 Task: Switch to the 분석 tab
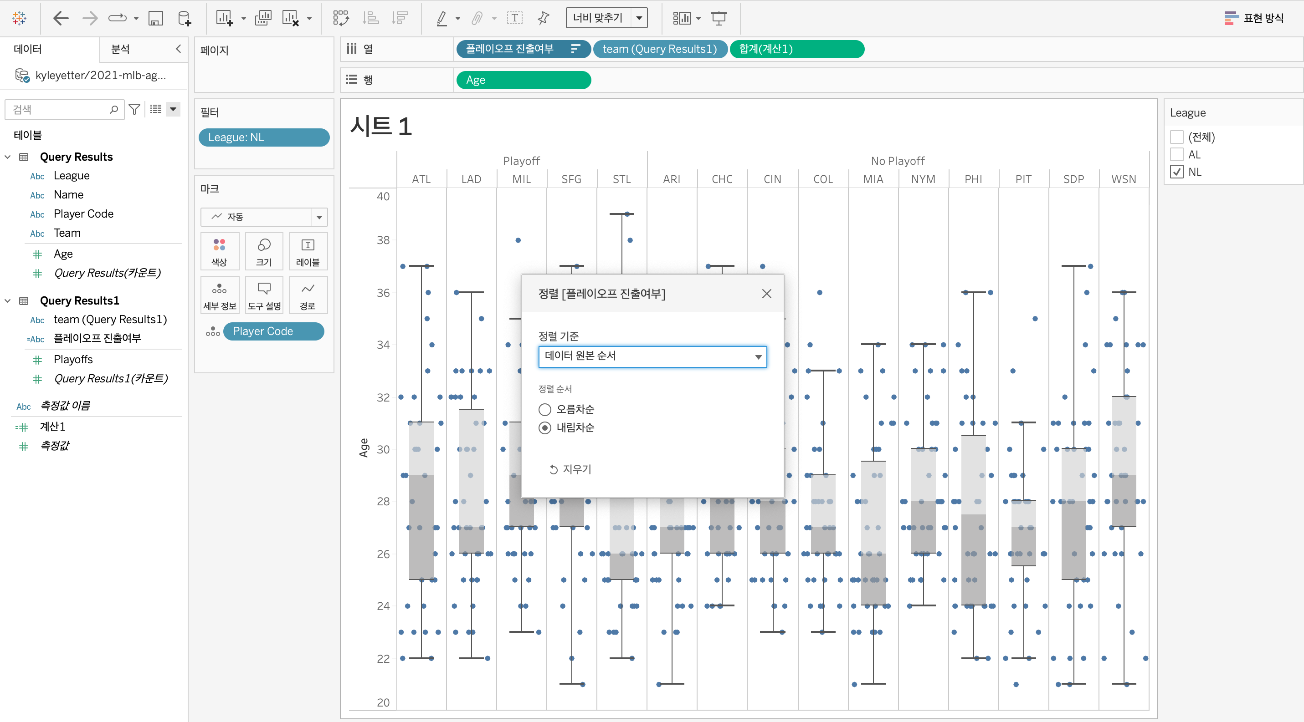120,49
